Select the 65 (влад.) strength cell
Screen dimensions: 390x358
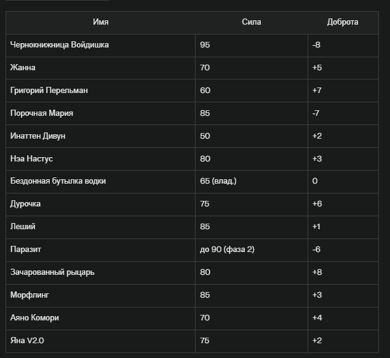point(252,182)
